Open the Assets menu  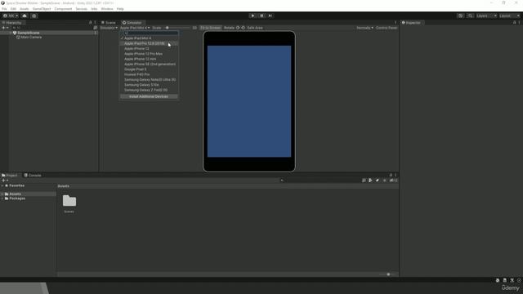tap(25, 9)
